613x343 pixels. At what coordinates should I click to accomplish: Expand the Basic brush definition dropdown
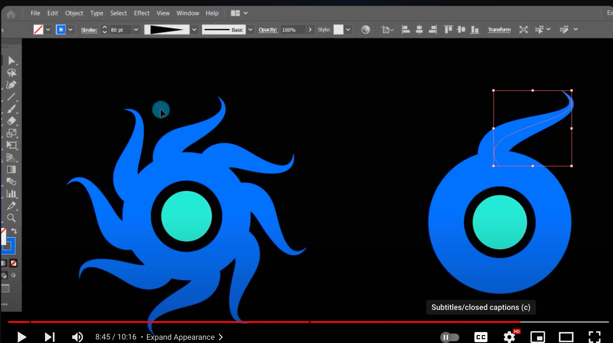click(x=251, y=30)
